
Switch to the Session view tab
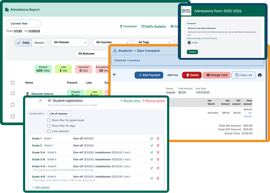39,43
